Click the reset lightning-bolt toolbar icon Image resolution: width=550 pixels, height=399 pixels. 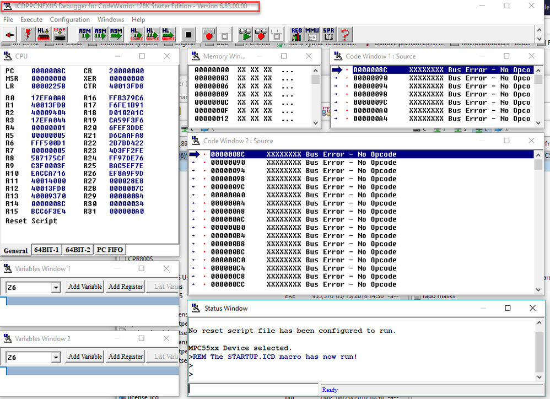point(28,35)
